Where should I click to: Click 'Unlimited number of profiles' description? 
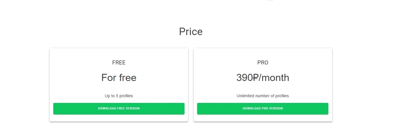[x=263, y=96]
